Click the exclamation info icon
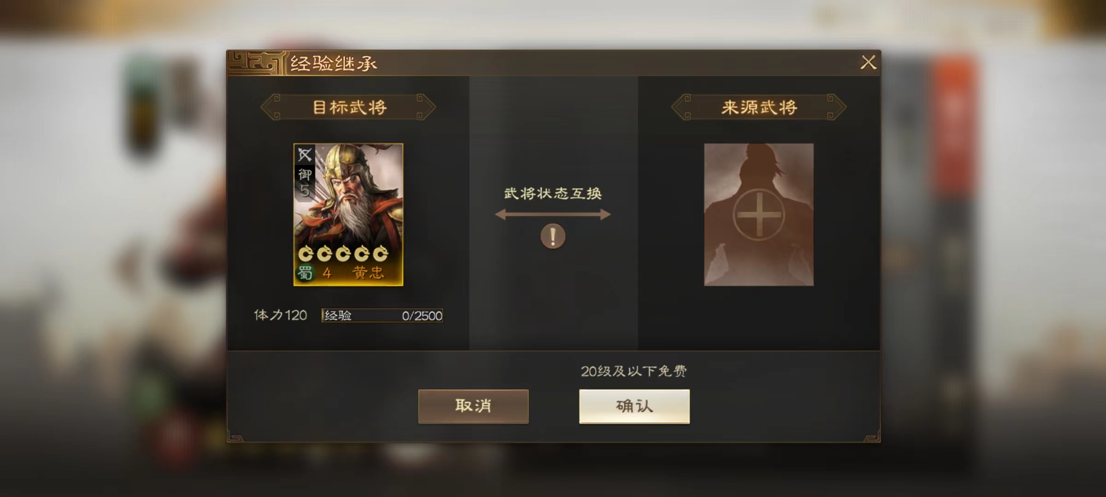 553,236
